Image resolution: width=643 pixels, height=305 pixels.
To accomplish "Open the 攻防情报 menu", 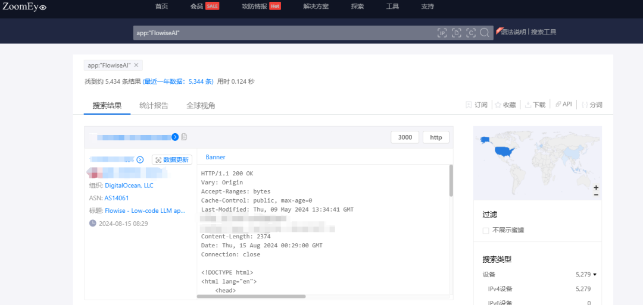I will pos(254,6).
